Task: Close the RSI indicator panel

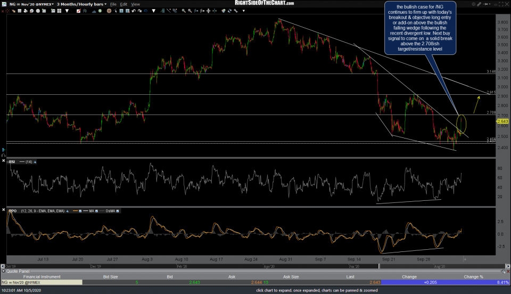Action: coord(4,161)
